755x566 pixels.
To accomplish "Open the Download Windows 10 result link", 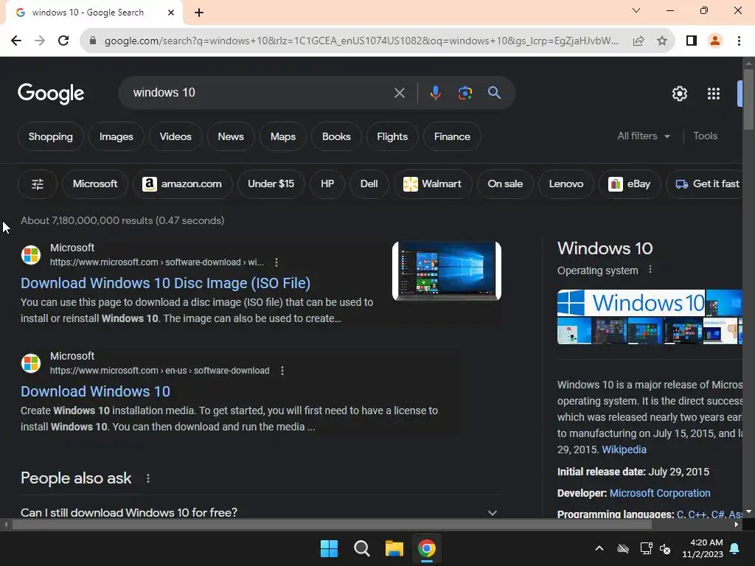I will pyautogui.click(x=95, y=391).
